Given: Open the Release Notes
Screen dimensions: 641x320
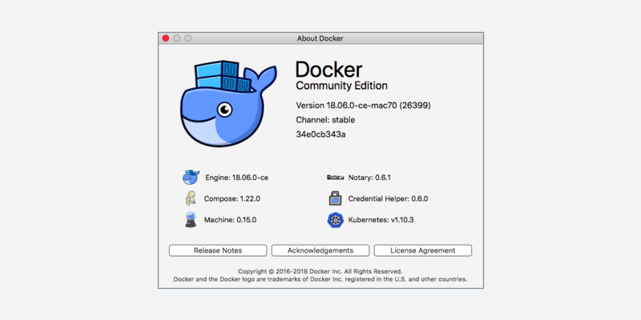Looking at the screenshot, I should coord(217,250).
